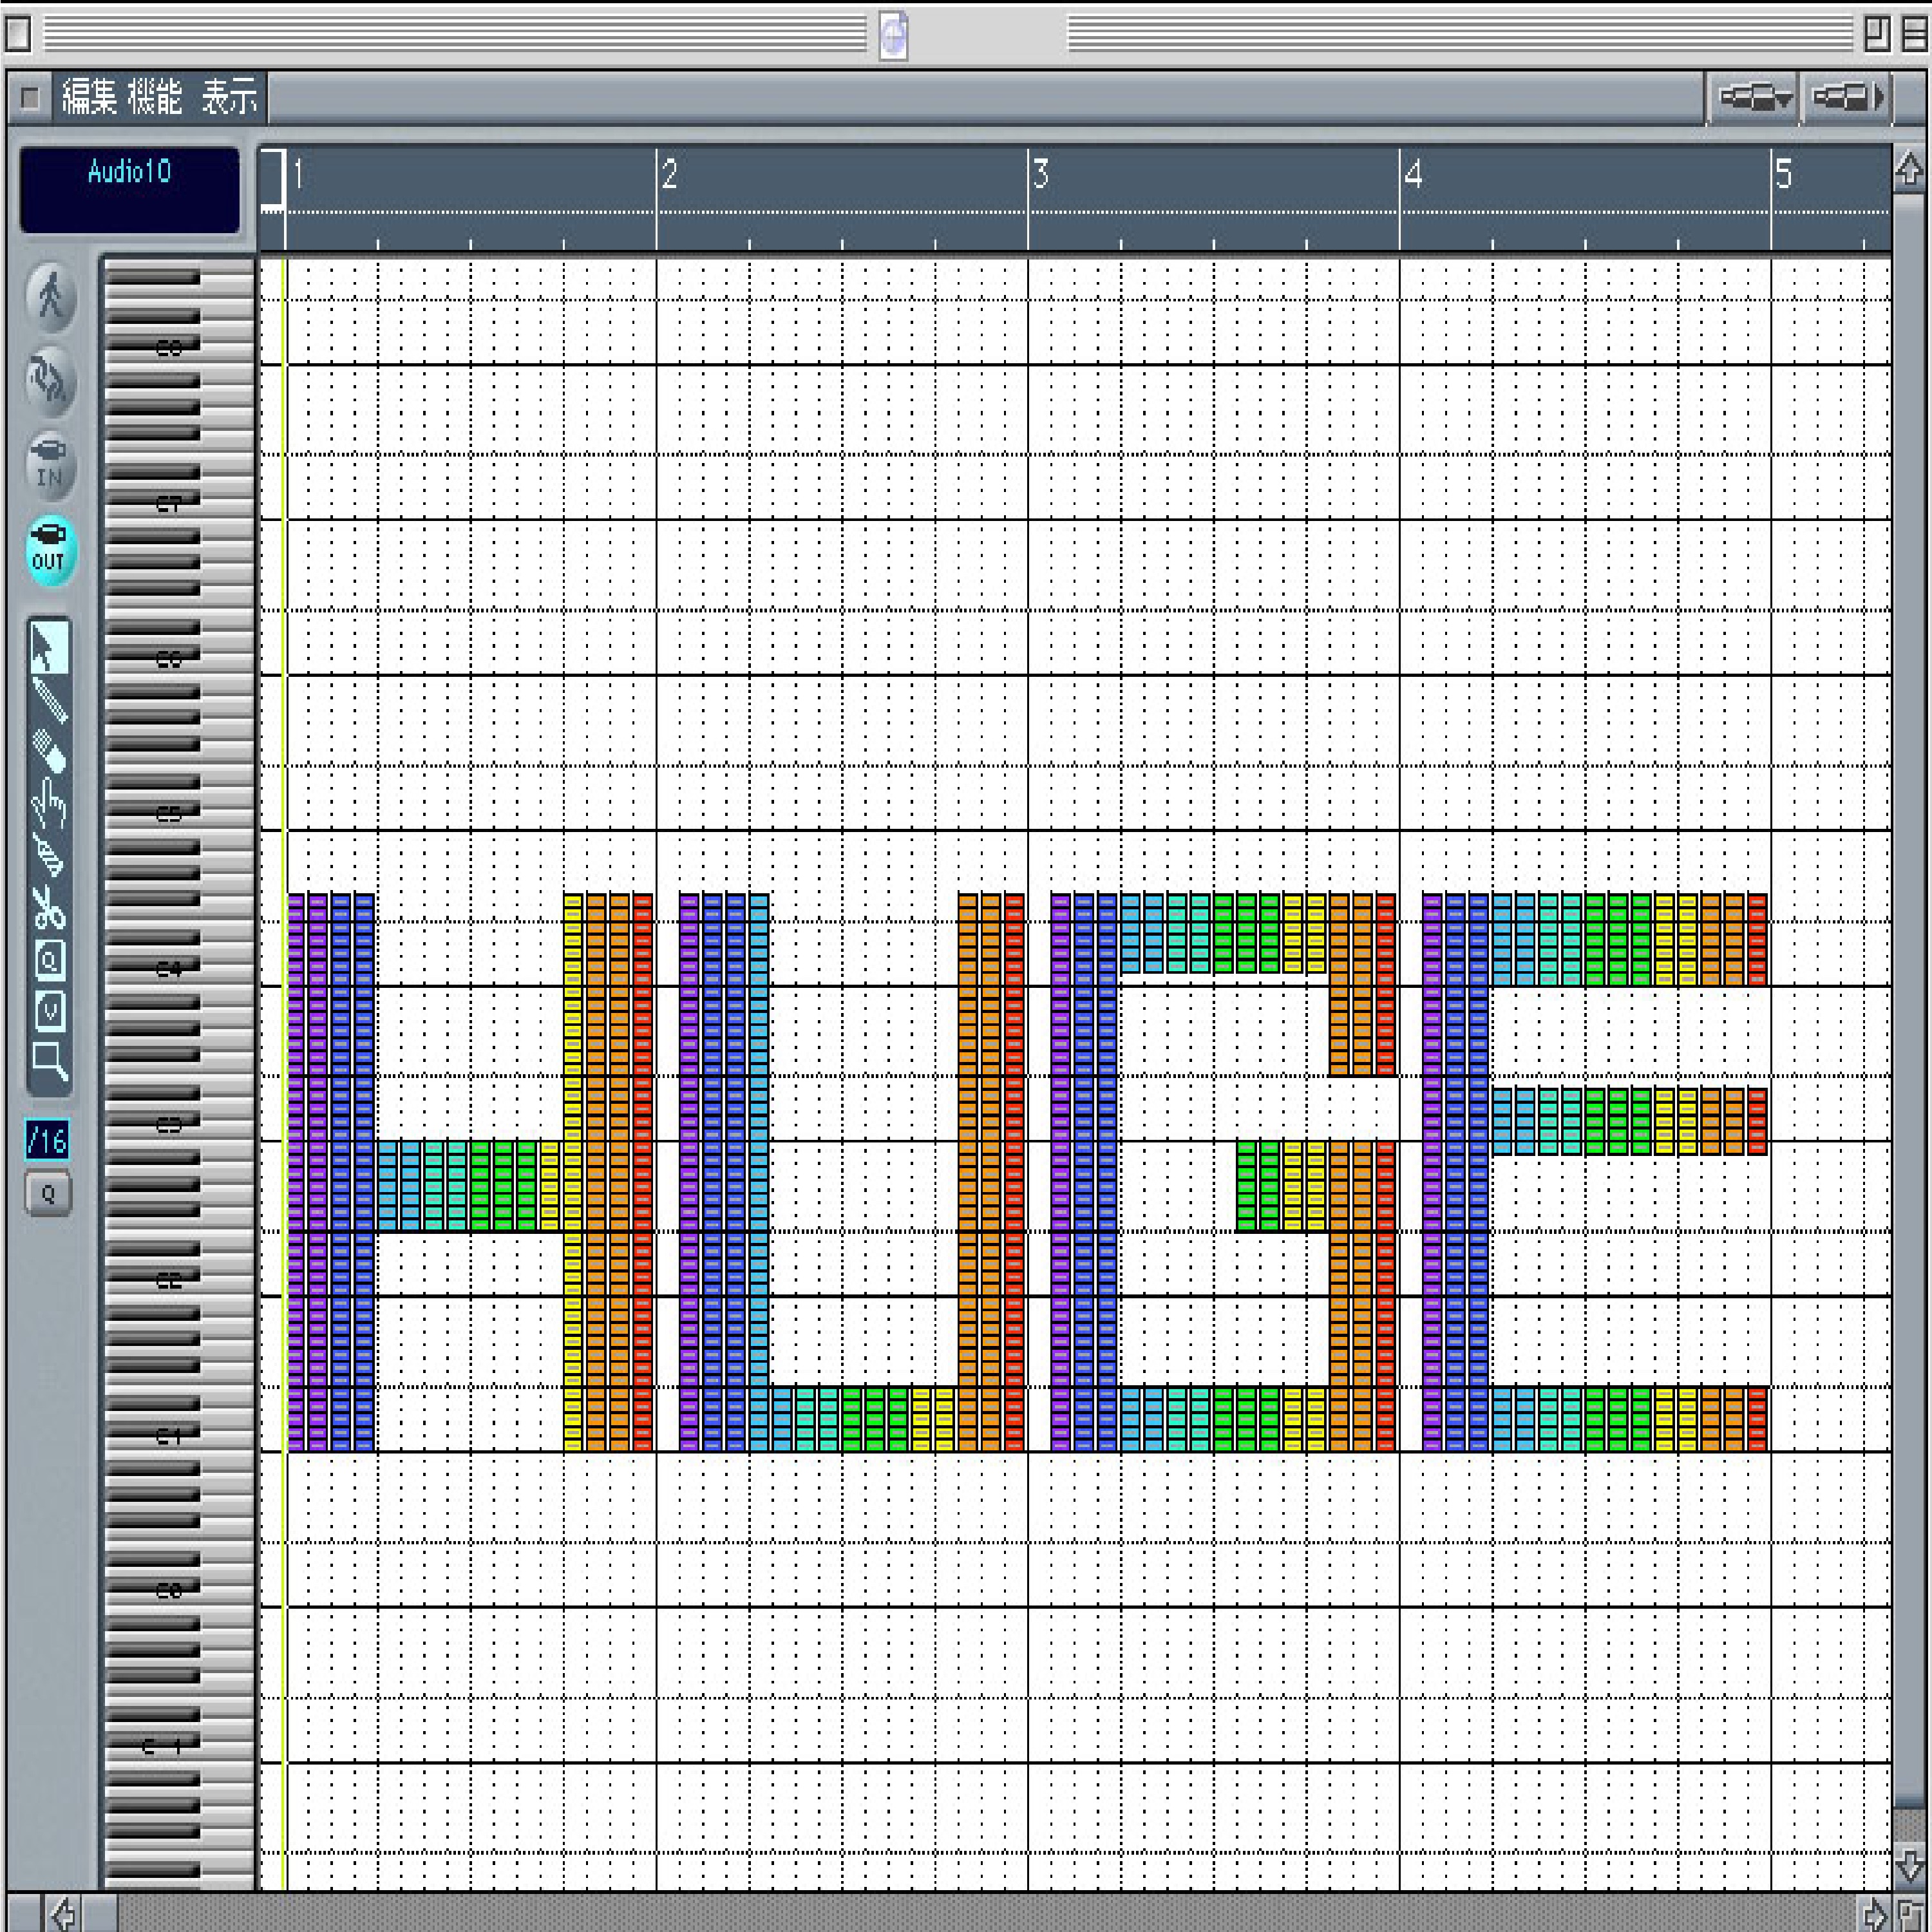Select the Scissors tool

pyautogui.click(x=49, y=908)
